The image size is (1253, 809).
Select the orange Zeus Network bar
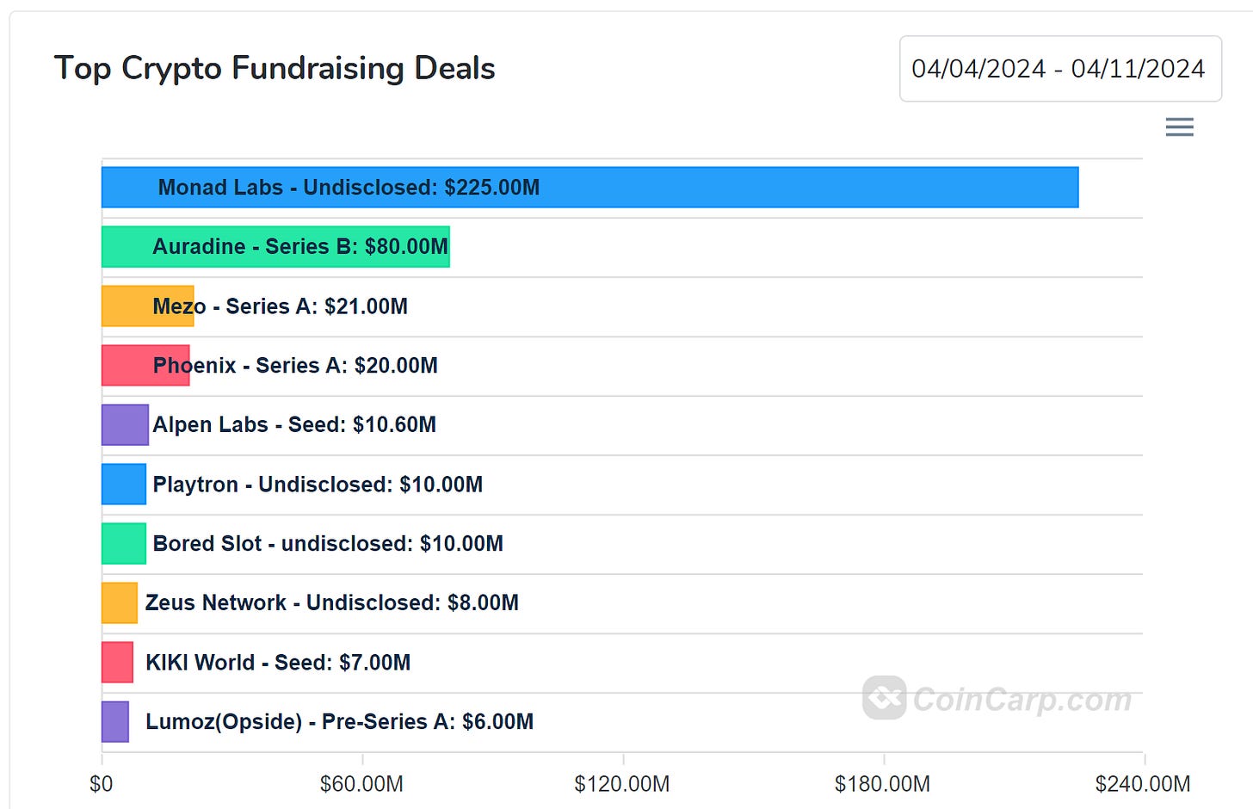pos(120,603)
